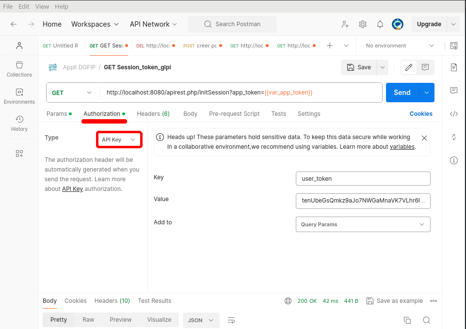Open Environments in the sidebar
The height and width of the screenshot is (329, 466).
click(19, 96)
